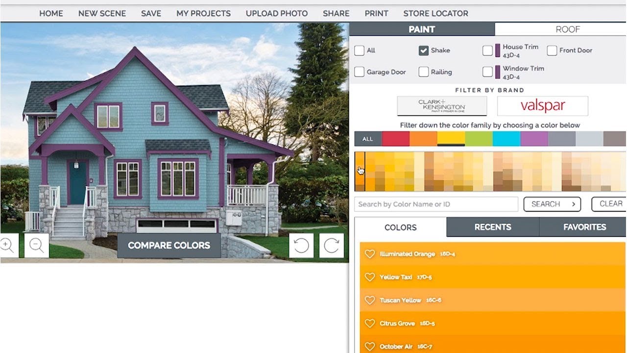Switch to the ROOF tab

(561, 29)
